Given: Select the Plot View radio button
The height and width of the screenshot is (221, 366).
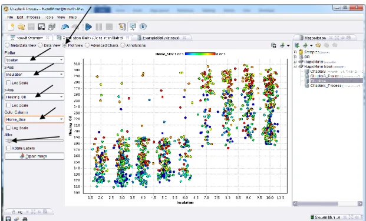Looking at the screenshot, I should coord(64,45).
